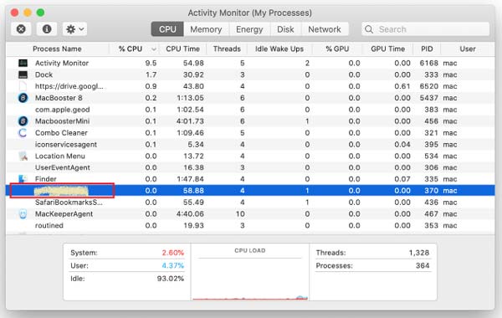Sort by the CPU Time column header
The height and width of the screenshot is (318, 502).
[182, 49]
